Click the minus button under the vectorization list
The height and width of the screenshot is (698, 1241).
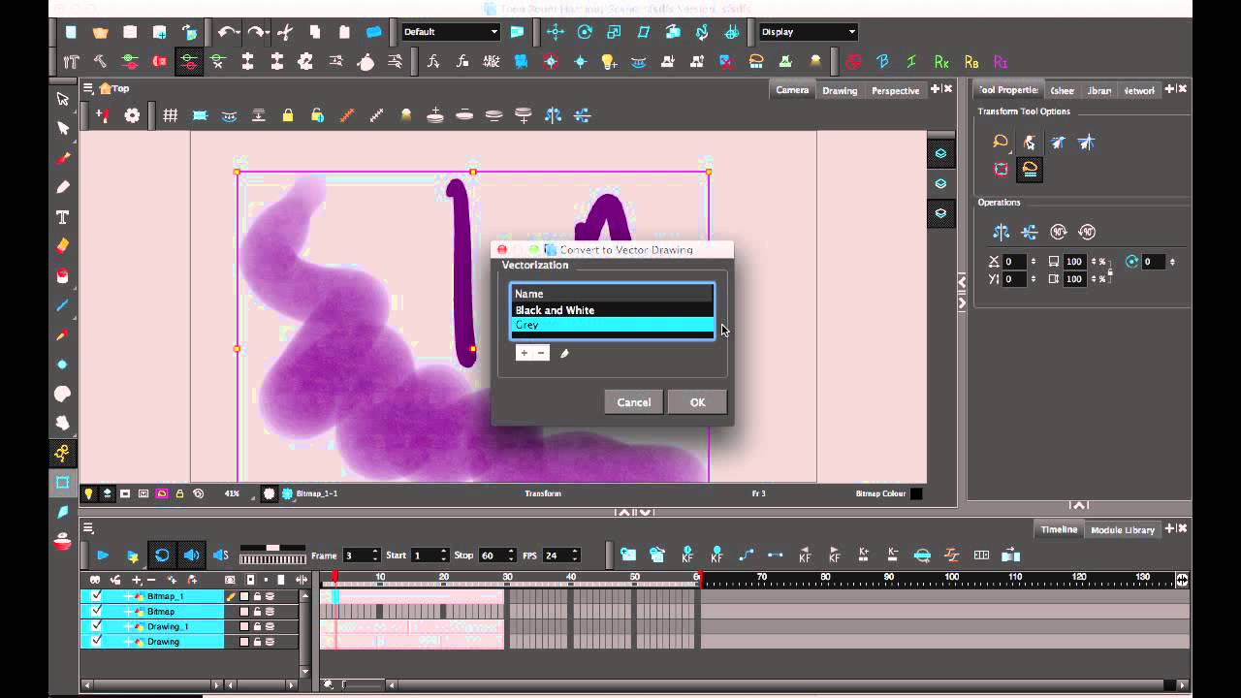click(x=541, y=353)
